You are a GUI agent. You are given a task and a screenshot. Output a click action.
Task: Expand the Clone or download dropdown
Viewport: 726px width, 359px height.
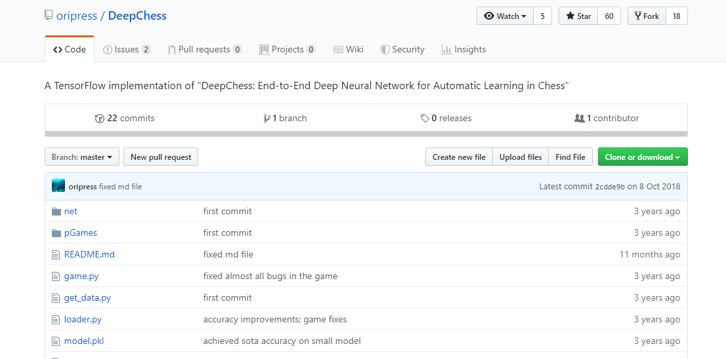coord(643,157)
